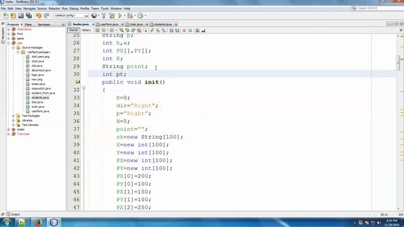Image resolution: width=404 pixels, height=227 pixels.
Task: Expand the Attendance project node
Action: coord(9,30)
